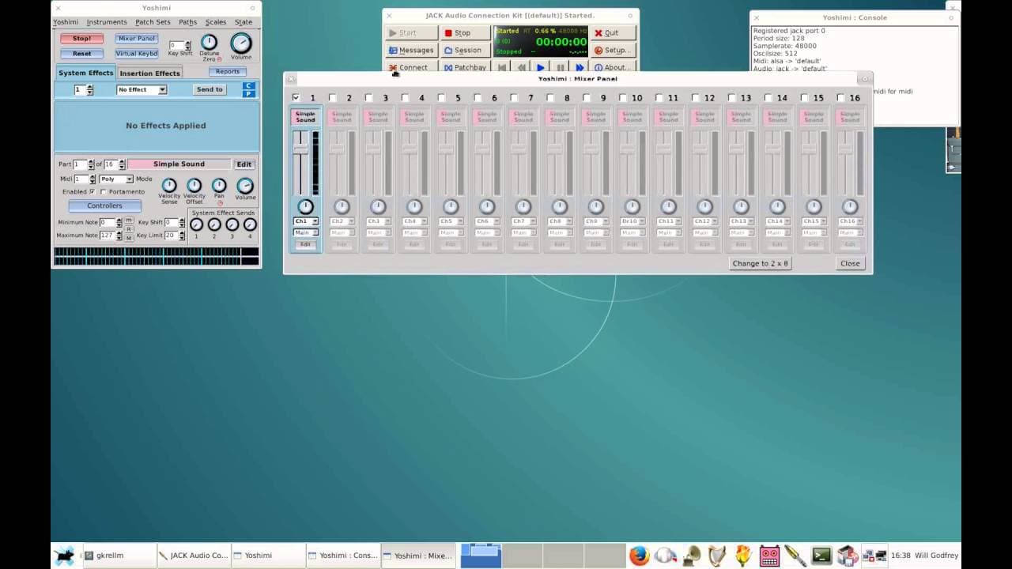Enable mixer channel 3 checkbox

[x=369, y=98]
